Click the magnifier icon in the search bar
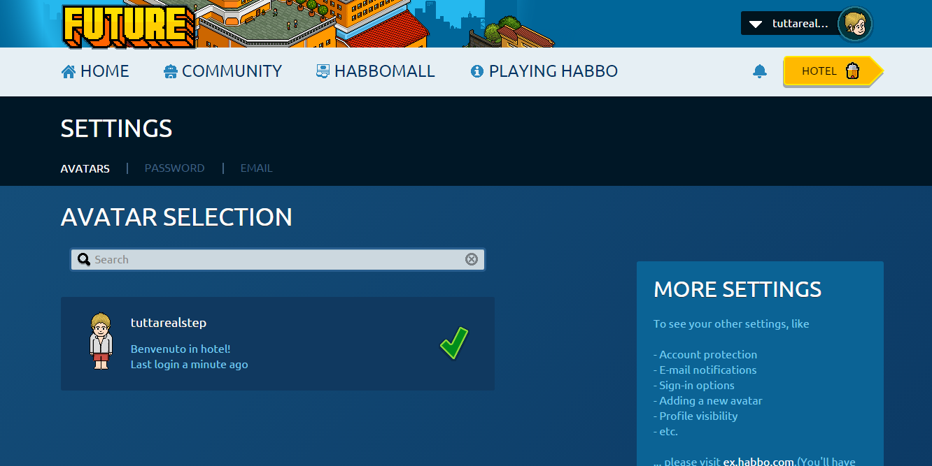Image resolution: width=932 pixels, height=466 pixels. tap(84, 259)
